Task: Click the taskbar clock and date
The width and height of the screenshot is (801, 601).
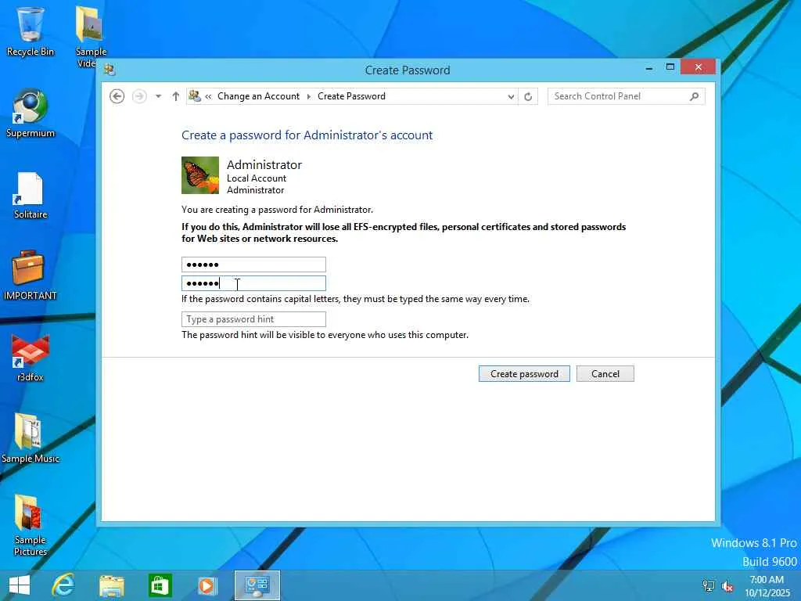Action: click(767, 586)
